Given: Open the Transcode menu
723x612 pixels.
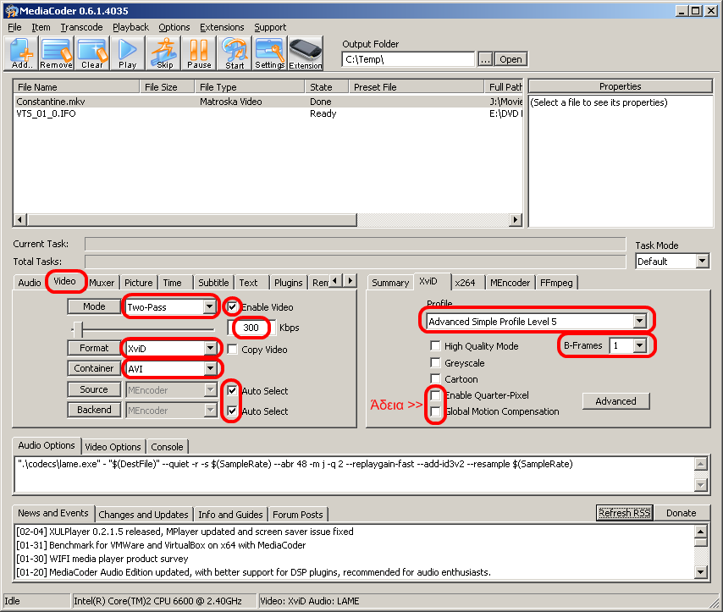Looking at the screenshot, I should coord(81,27).
